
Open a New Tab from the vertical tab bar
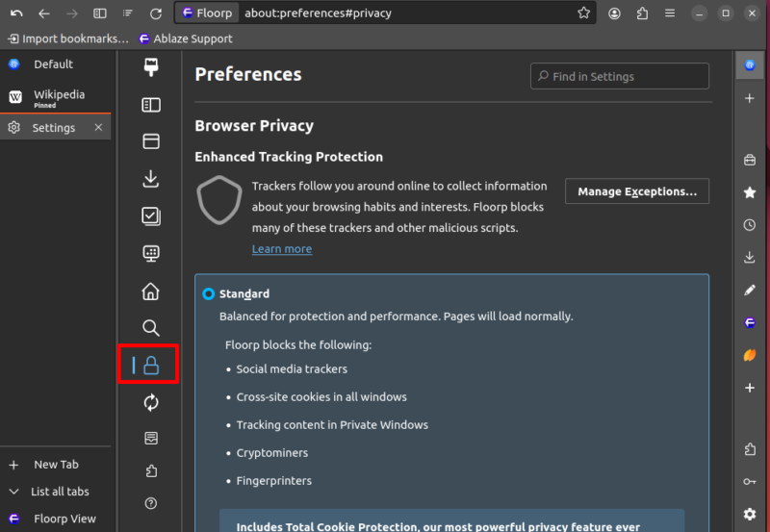pyautogui.click(x=55, y=465)
